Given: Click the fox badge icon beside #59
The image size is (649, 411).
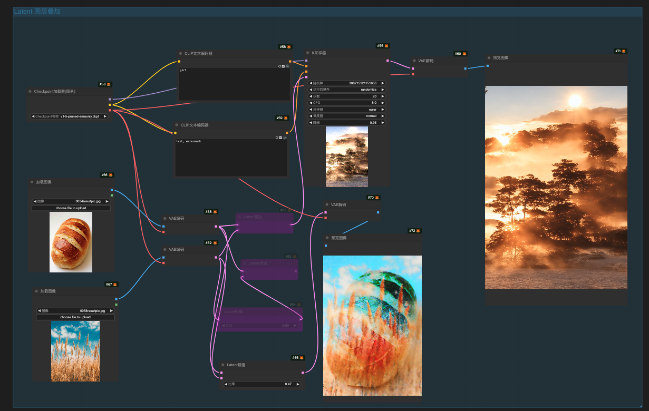Looking at the screenshot, I should tap(286, 118).
